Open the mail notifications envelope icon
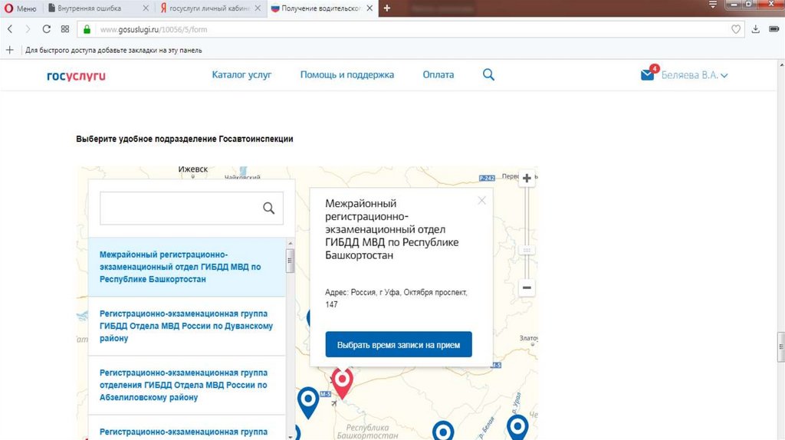The image size is (785, 440). tap(648, 75)
